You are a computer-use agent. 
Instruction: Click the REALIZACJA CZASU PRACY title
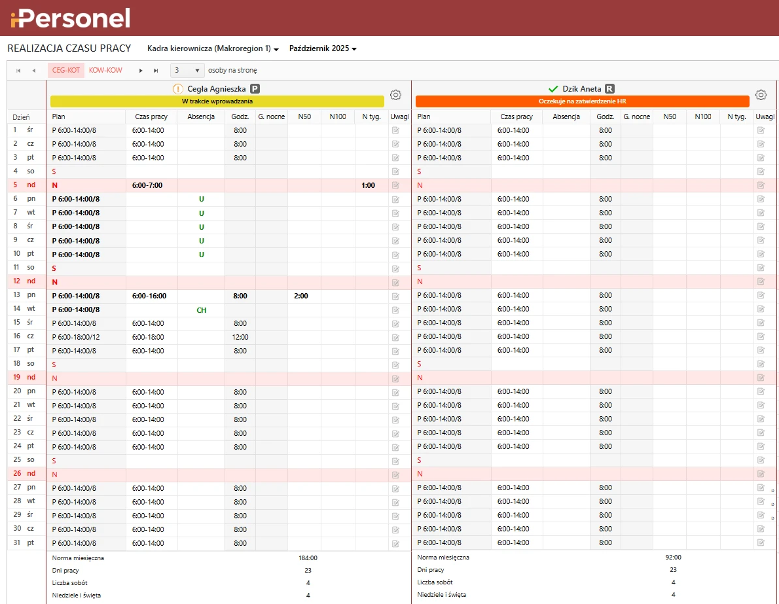pyautogui.click(x=69, y=48)
